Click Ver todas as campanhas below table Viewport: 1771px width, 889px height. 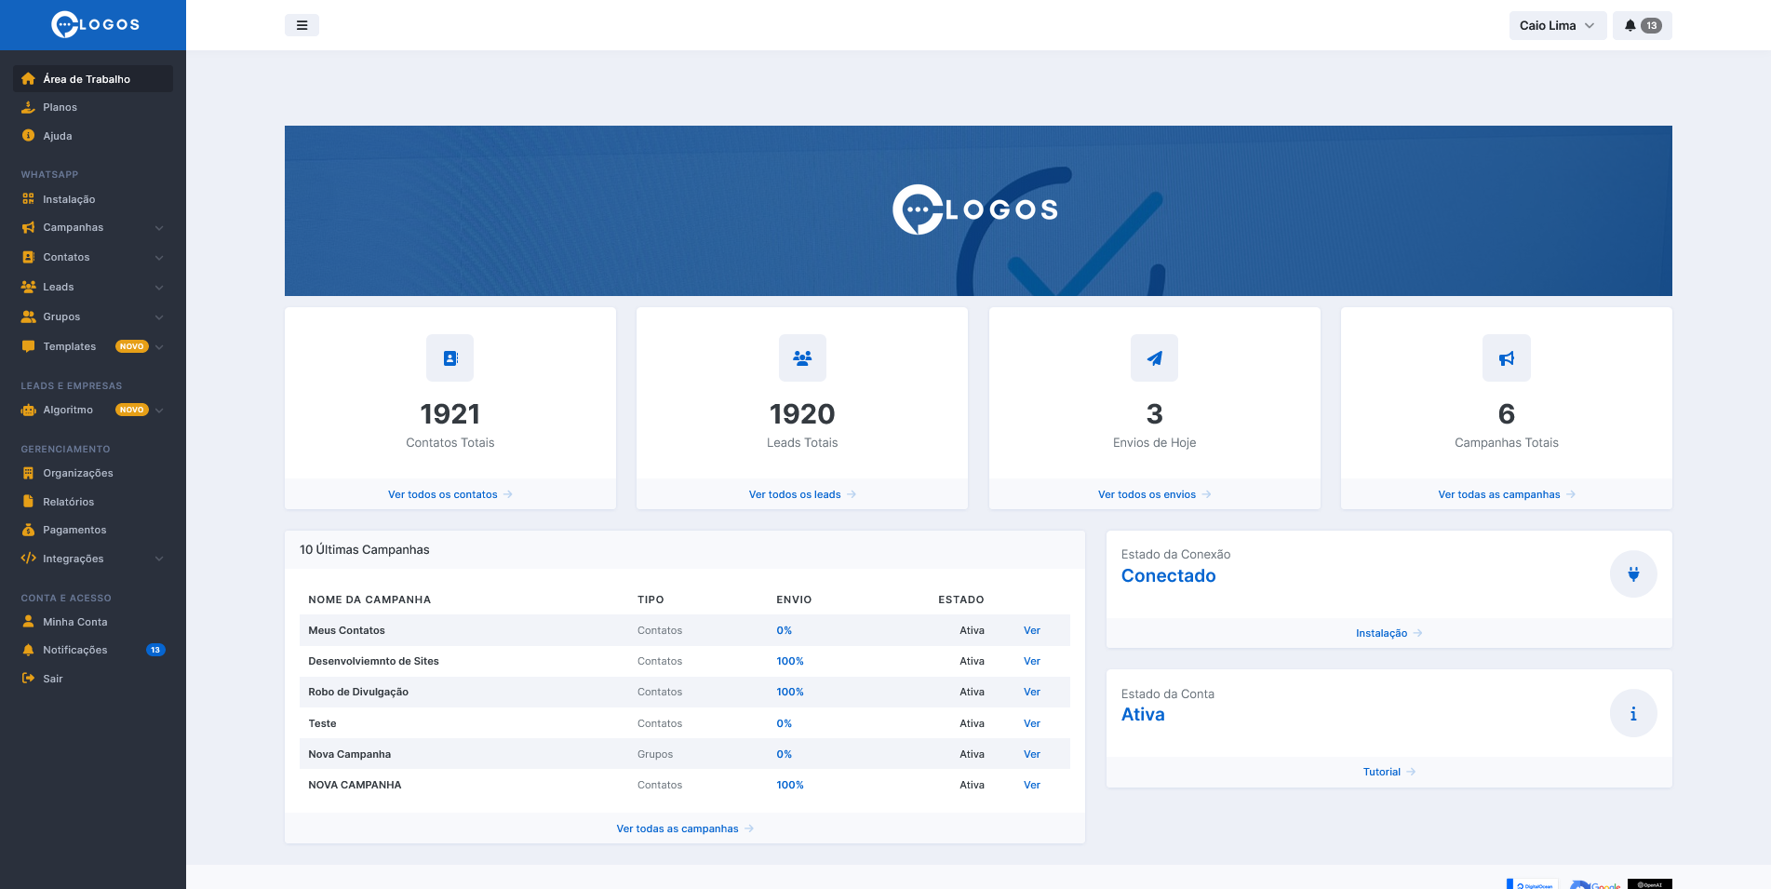click(685, 828)
